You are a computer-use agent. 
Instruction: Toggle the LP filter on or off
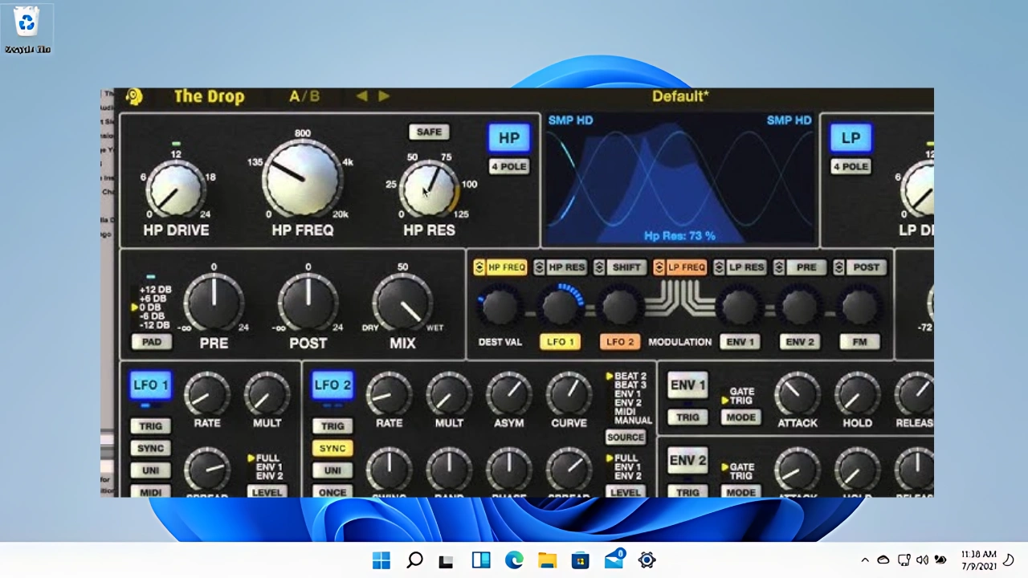coord(851,138)
